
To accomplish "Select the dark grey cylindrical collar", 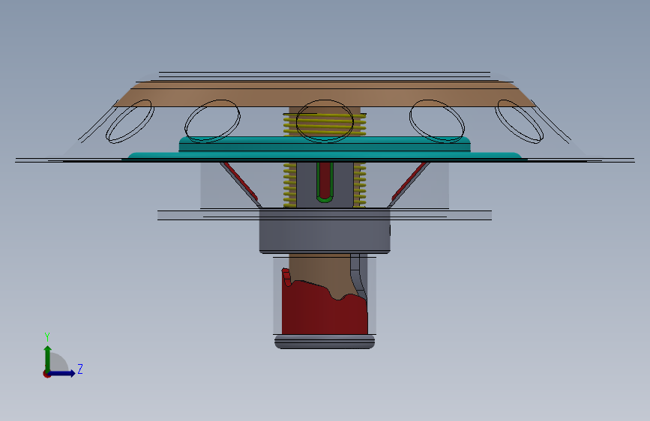I will pyautogui.click(x=325, y=231).
